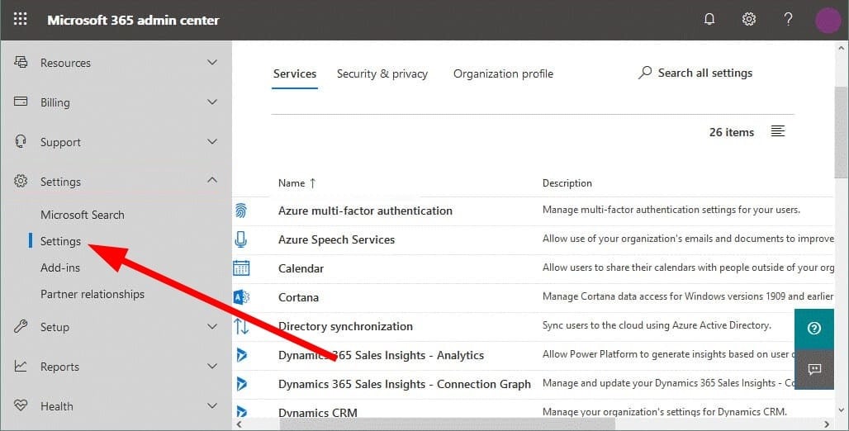849x431 pixels.
Task: Switch to Security & privacy tab
Action: (382, 73)
